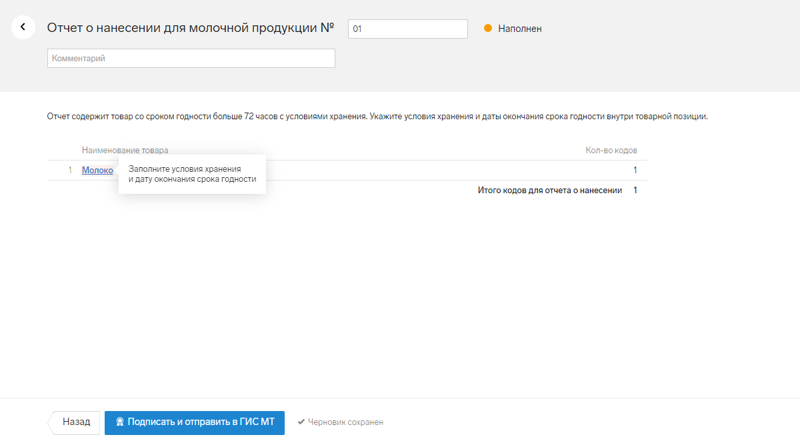Click the orange Наполнен status indicator
Viewport: 800px width, 445px height.
coord(513,29)
